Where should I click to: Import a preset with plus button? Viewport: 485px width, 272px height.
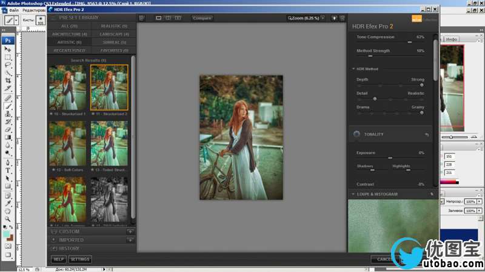130,239
